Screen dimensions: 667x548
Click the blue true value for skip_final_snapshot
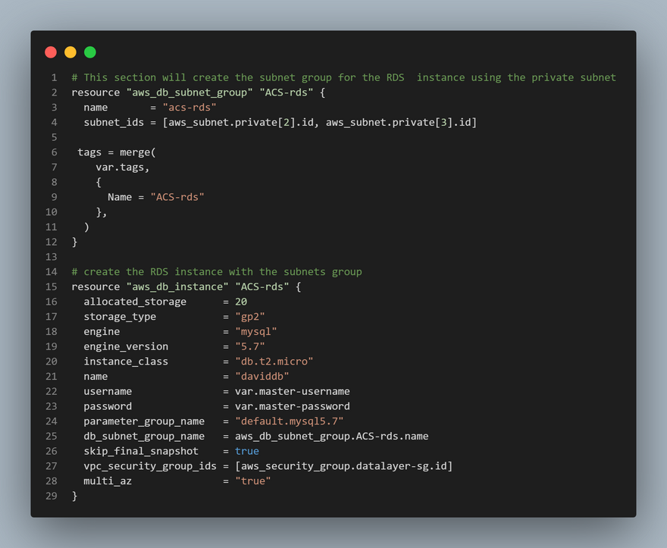[x=247, y=451]
